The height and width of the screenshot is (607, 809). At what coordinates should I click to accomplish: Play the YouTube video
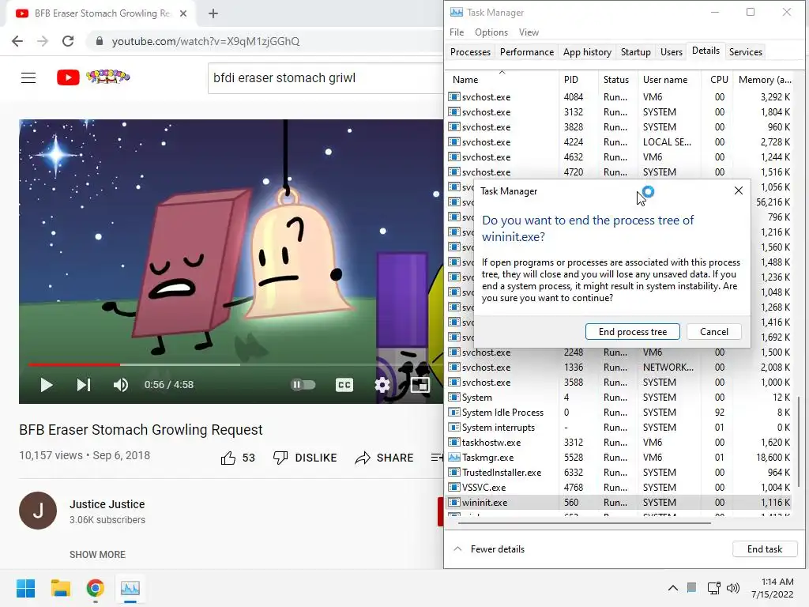coord(47,385)
